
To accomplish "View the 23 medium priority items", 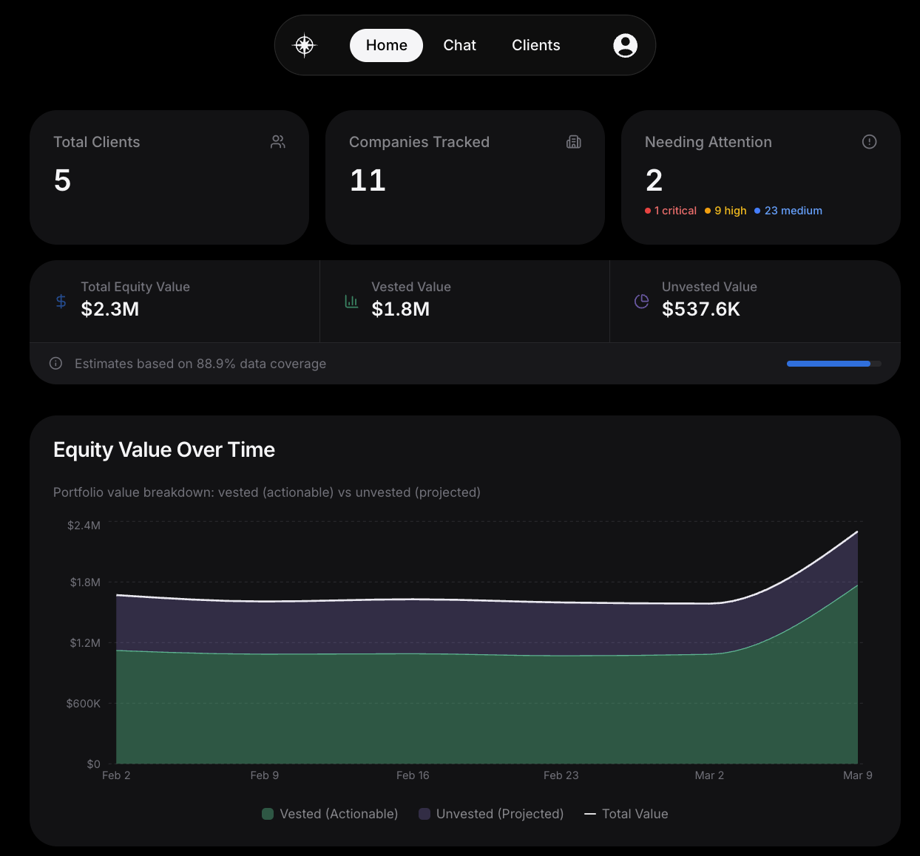I will 788,211.
